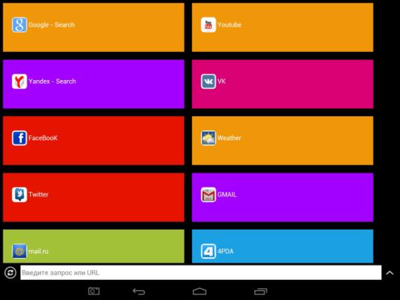Expand the panel with up chevron
This screenshot has height=300, width=400.
389,273
